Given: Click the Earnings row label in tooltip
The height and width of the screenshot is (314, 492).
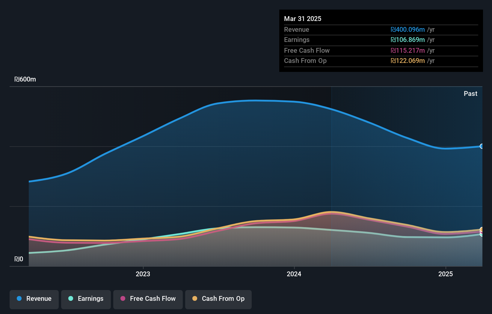Looking at the screenshot, I should 297,40.
